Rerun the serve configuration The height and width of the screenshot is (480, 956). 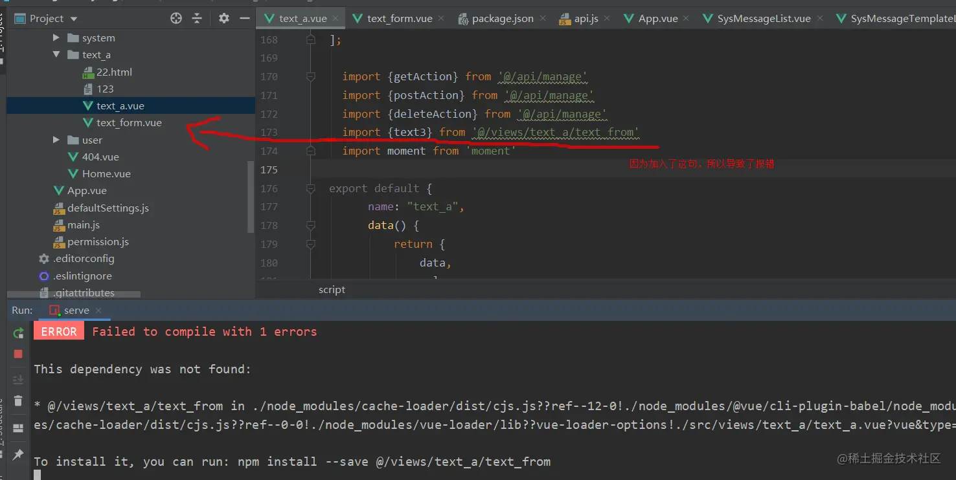tap(18, 333)
